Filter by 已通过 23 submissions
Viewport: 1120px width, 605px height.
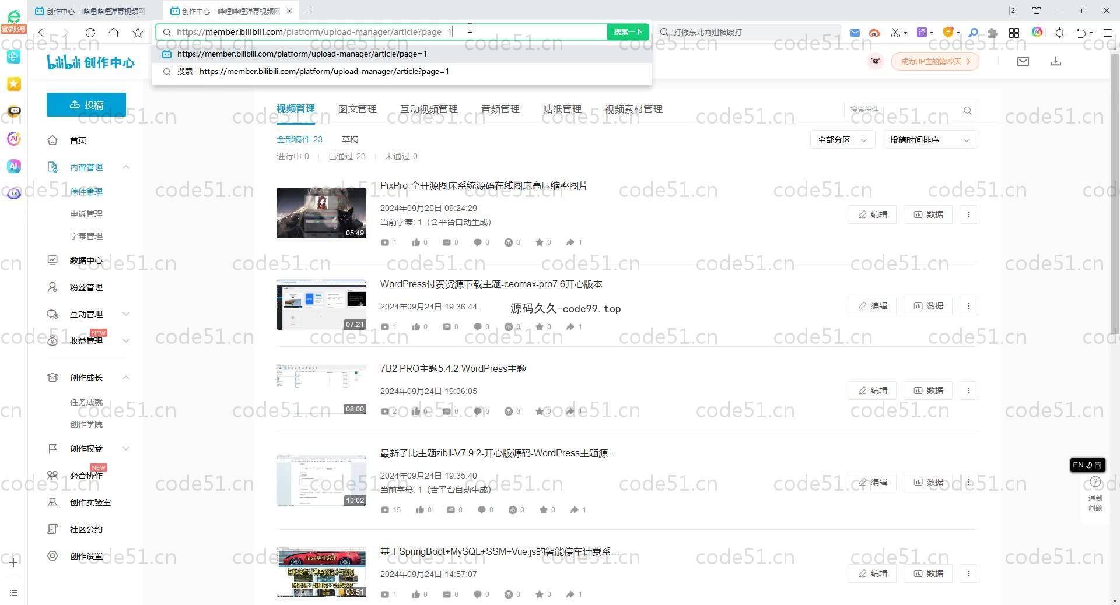point(347,156)
